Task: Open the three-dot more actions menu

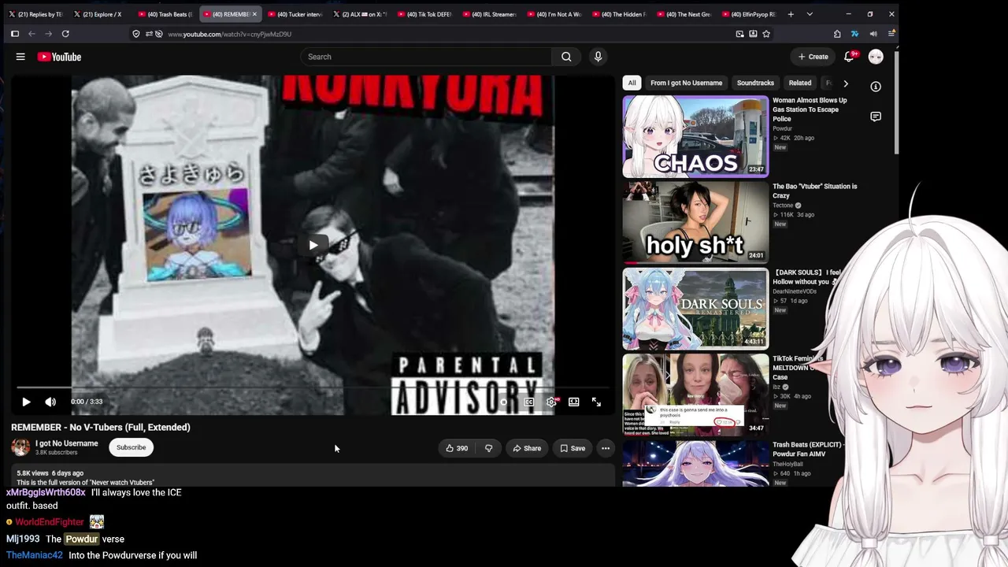Action: tap(606, 448)
